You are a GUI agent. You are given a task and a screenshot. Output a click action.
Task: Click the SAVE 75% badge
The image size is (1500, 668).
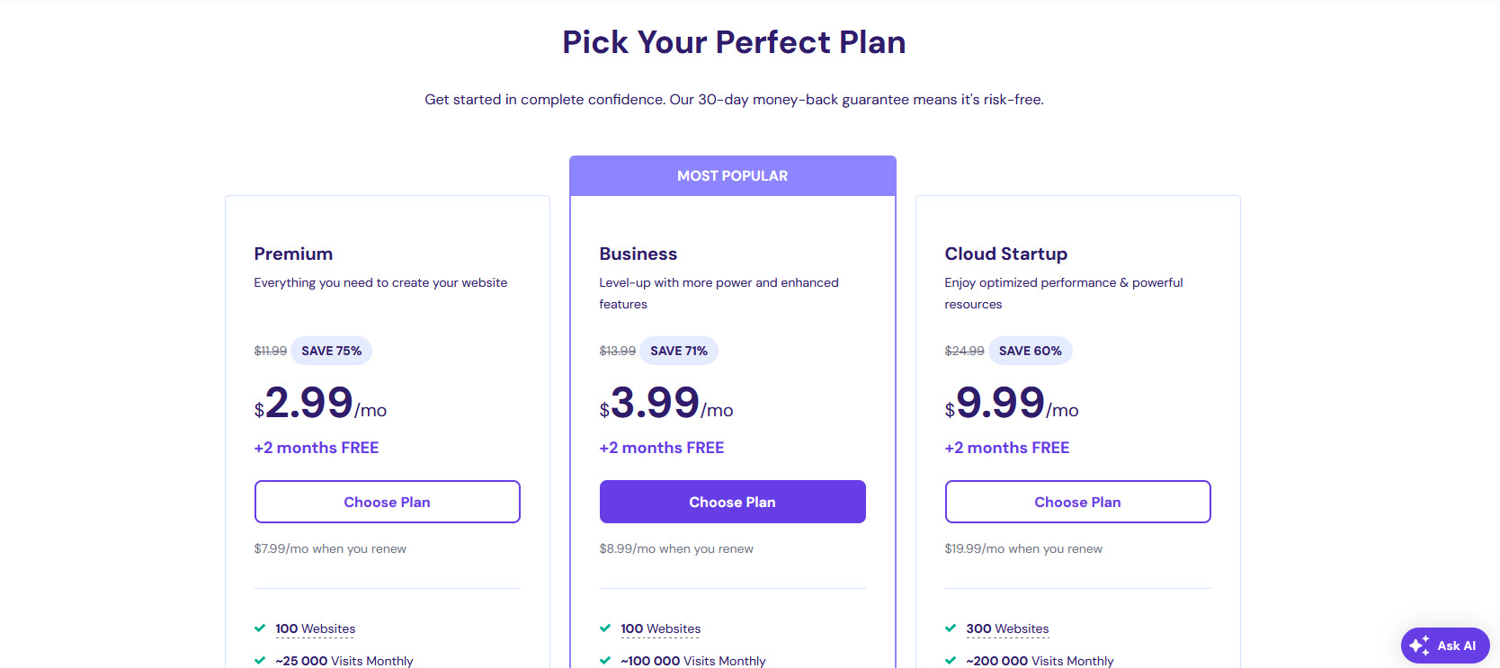click(x=331, y=351)
